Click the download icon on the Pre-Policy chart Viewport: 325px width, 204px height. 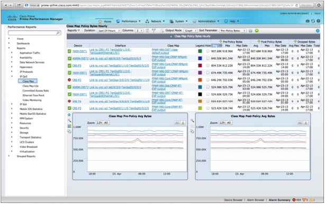[x=183, y=123]
